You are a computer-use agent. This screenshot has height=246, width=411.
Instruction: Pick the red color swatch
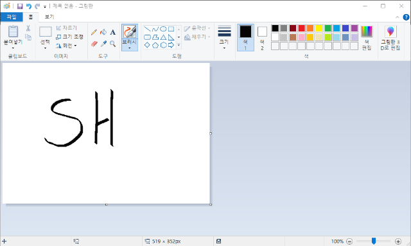pos(301,28)
